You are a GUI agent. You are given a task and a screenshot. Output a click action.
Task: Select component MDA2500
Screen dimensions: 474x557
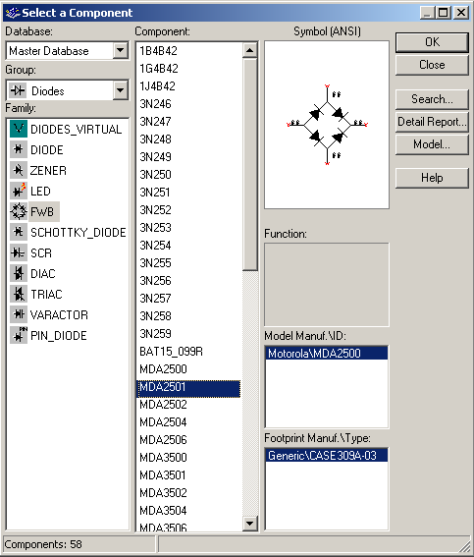tap(163, 369)
